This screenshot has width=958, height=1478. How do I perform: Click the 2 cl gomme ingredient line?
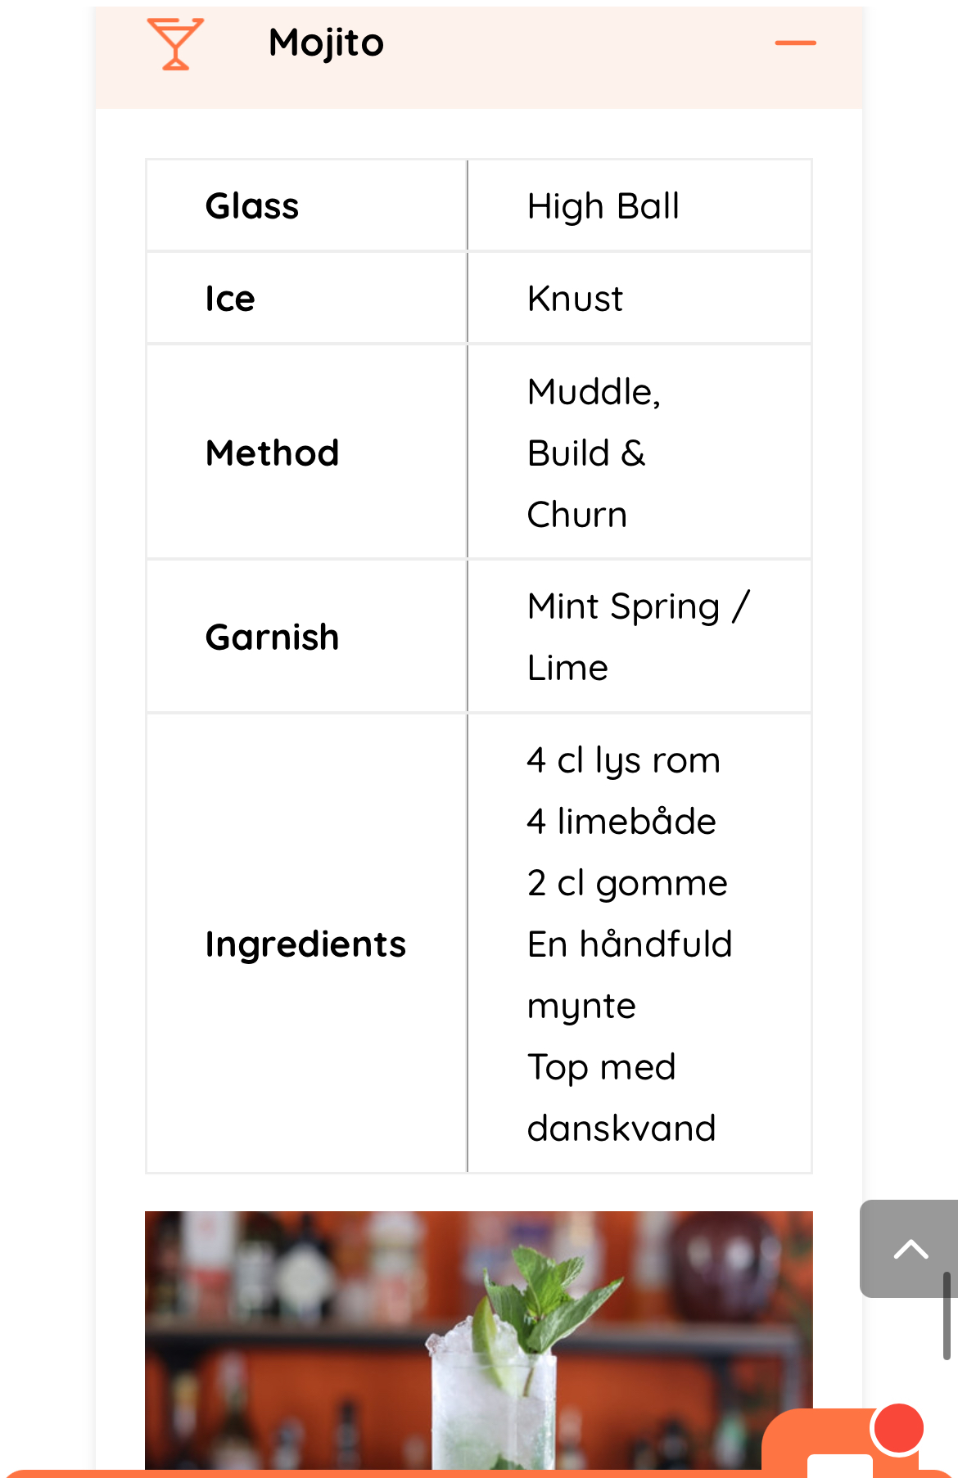627,883
